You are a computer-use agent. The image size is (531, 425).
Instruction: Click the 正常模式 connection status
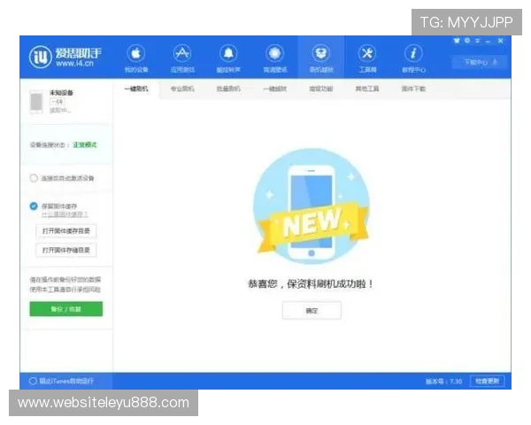(x=85, y=145)
